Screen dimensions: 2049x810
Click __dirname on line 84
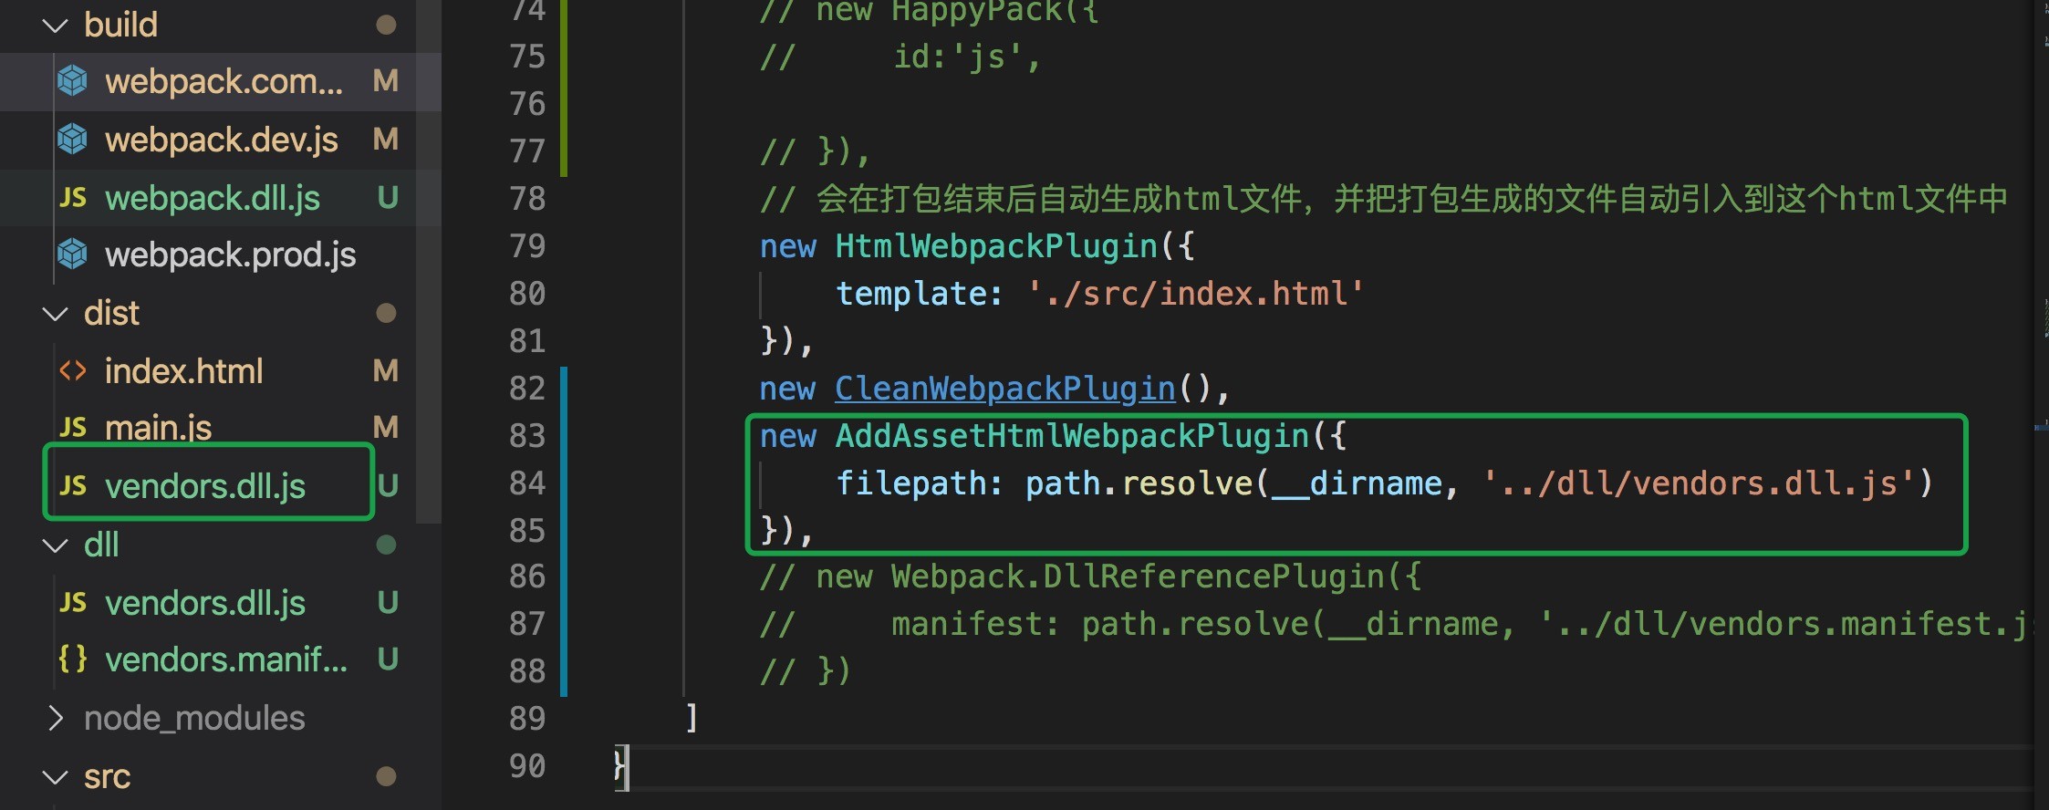[x=1357, y=483]
